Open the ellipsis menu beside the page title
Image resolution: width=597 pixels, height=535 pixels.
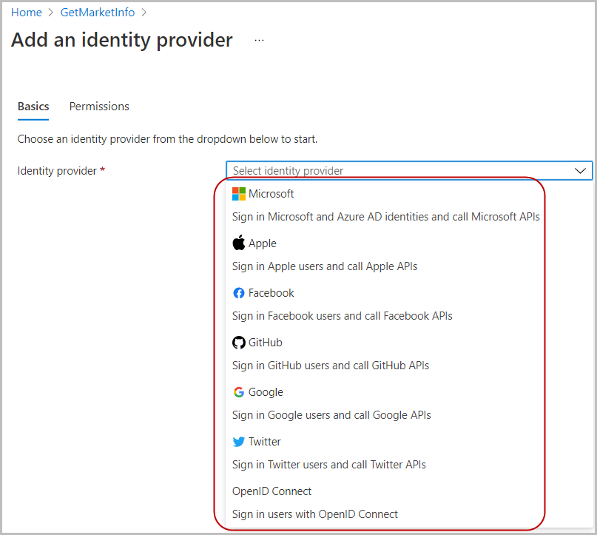click(259, 41)
